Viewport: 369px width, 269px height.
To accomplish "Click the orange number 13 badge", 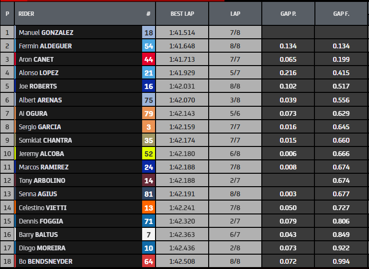I will (x=148, y=208).
